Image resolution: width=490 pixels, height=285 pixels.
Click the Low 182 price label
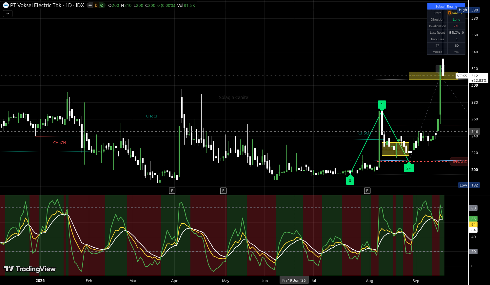469,185
